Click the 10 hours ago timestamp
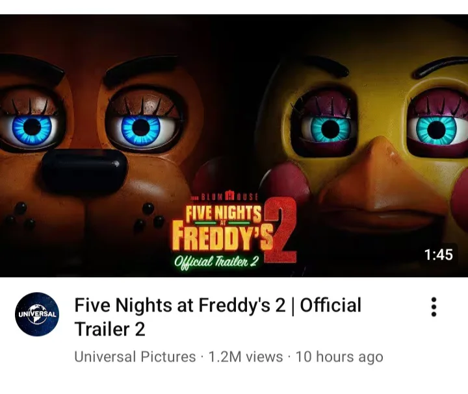Screen dimensions: 468x394 click(339, 357)
